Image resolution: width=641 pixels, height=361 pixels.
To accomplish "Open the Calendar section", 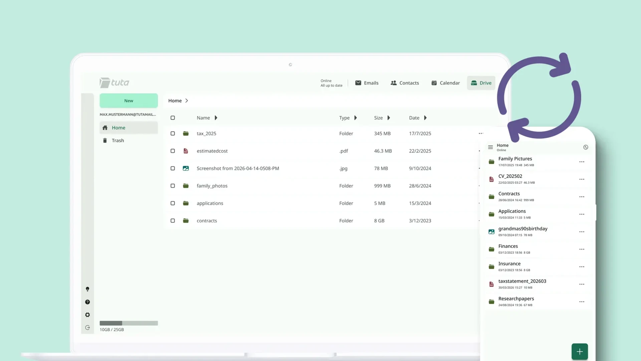I will [445, 83].
